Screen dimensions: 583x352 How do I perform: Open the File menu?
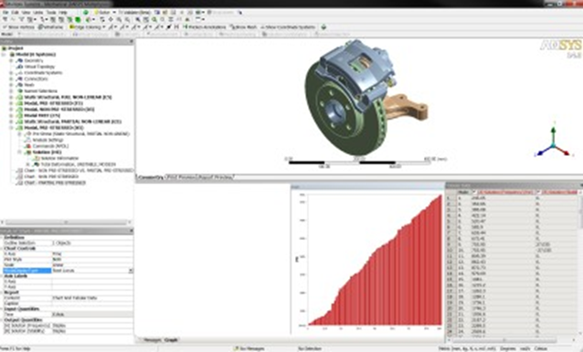5,12
